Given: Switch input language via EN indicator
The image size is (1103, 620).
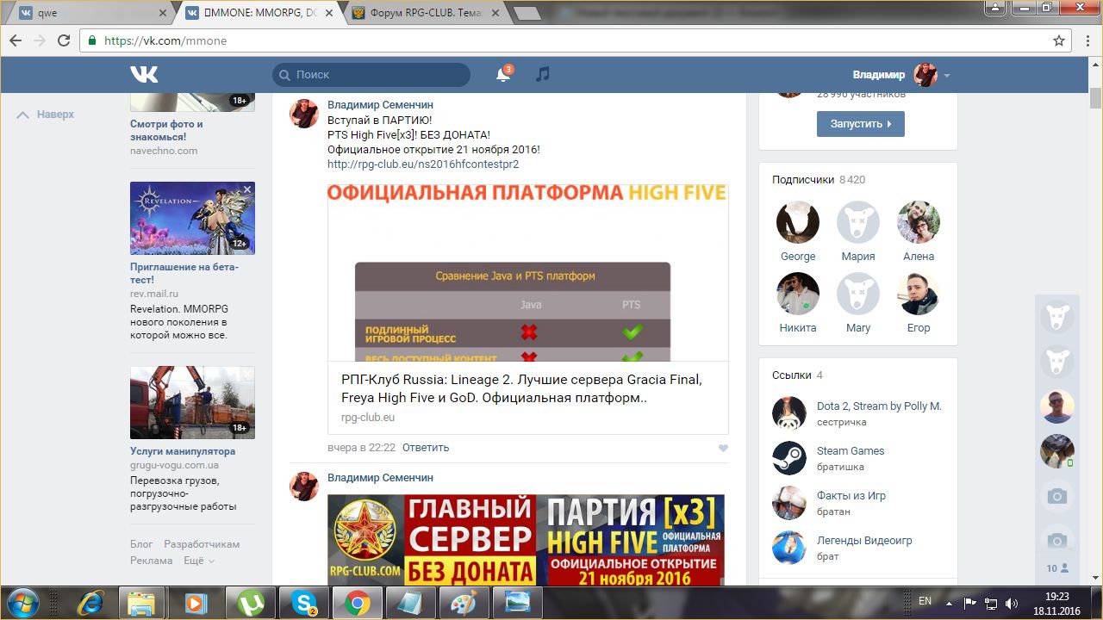Looking at the screenshot, I should 925,602.
